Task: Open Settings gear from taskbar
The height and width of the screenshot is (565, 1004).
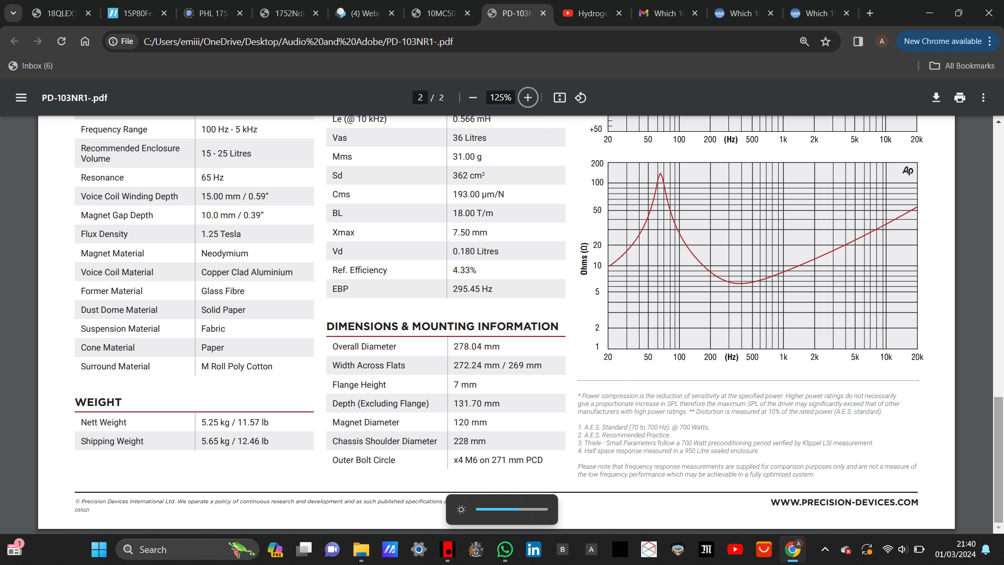Action: (418, 549)
